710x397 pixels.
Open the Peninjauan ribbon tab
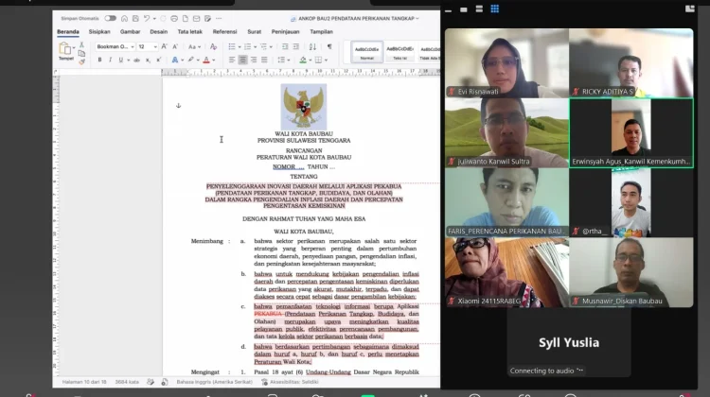pyautogui.click(x=285, y=31)
